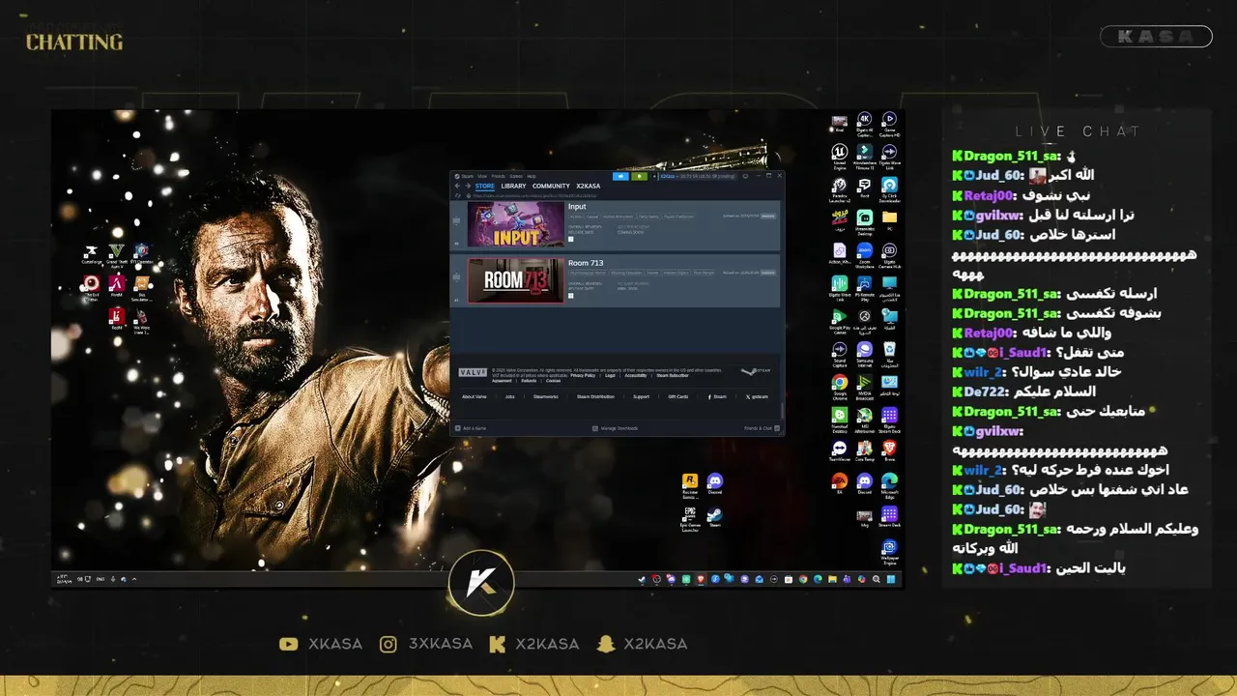Open the Google Chrome desktop icon
1237x696 pixels.
pyautogui.click(x=838, y=382)
